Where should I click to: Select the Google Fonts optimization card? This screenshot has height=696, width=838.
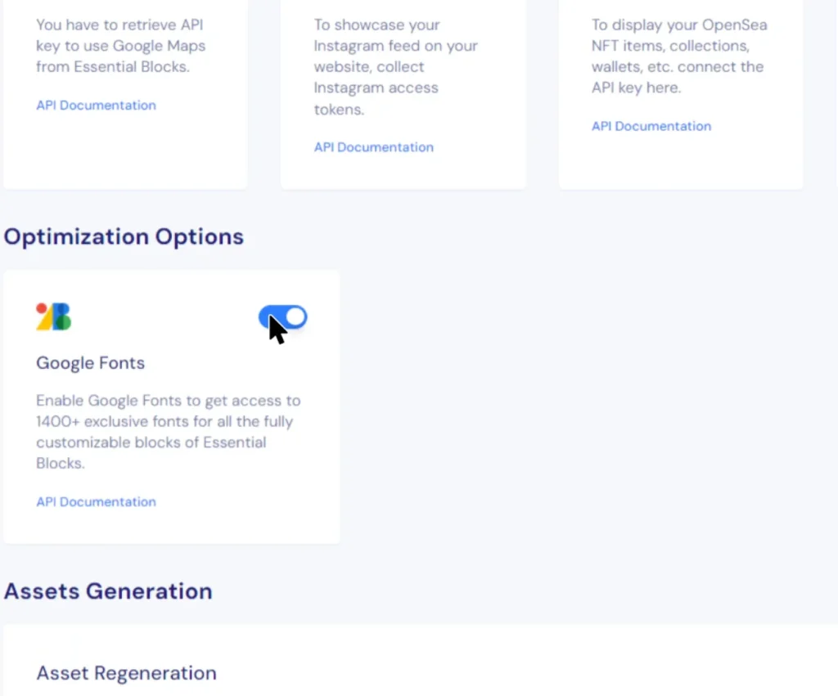171,405
